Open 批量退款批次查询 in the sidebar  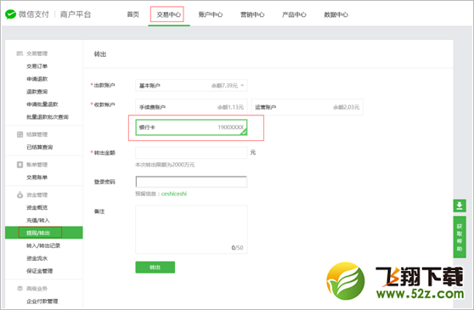tap(48, 117)
